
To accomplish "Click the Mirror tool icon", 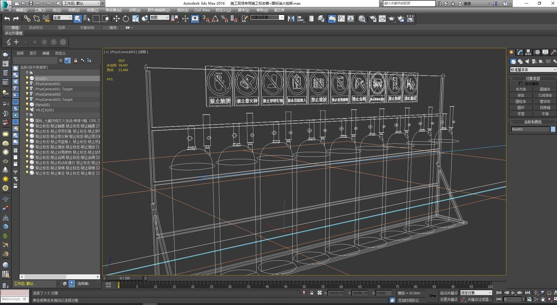I will (x=291, y=19).
